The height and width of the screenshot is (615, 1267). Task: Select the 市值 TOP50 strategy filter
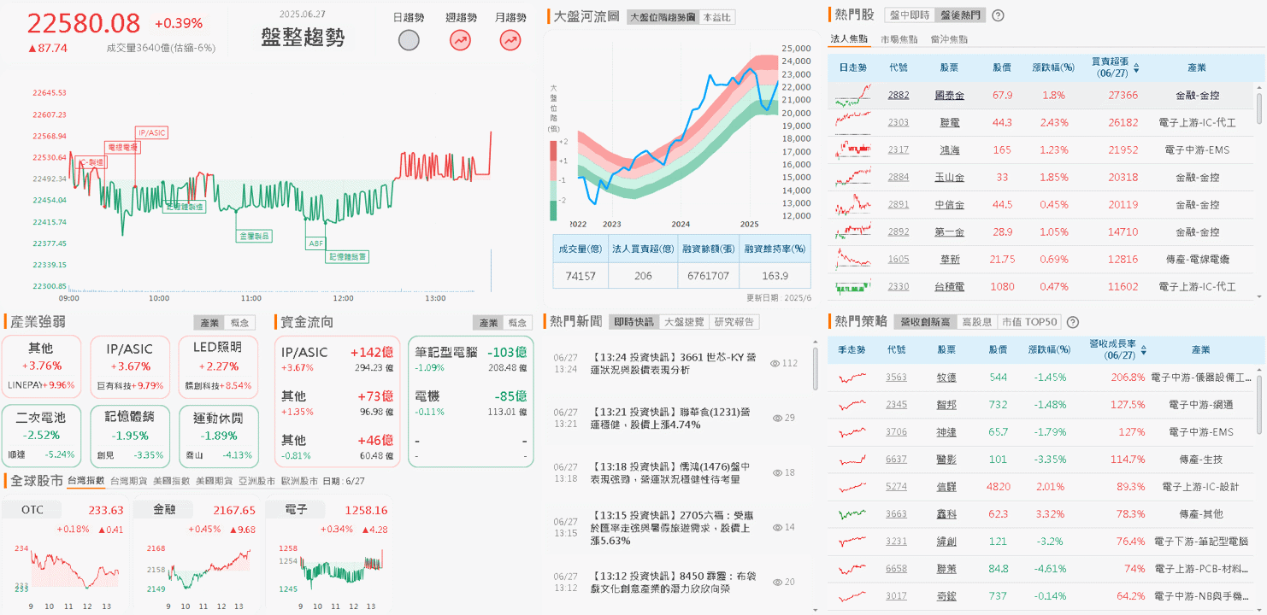(1029, 322)
